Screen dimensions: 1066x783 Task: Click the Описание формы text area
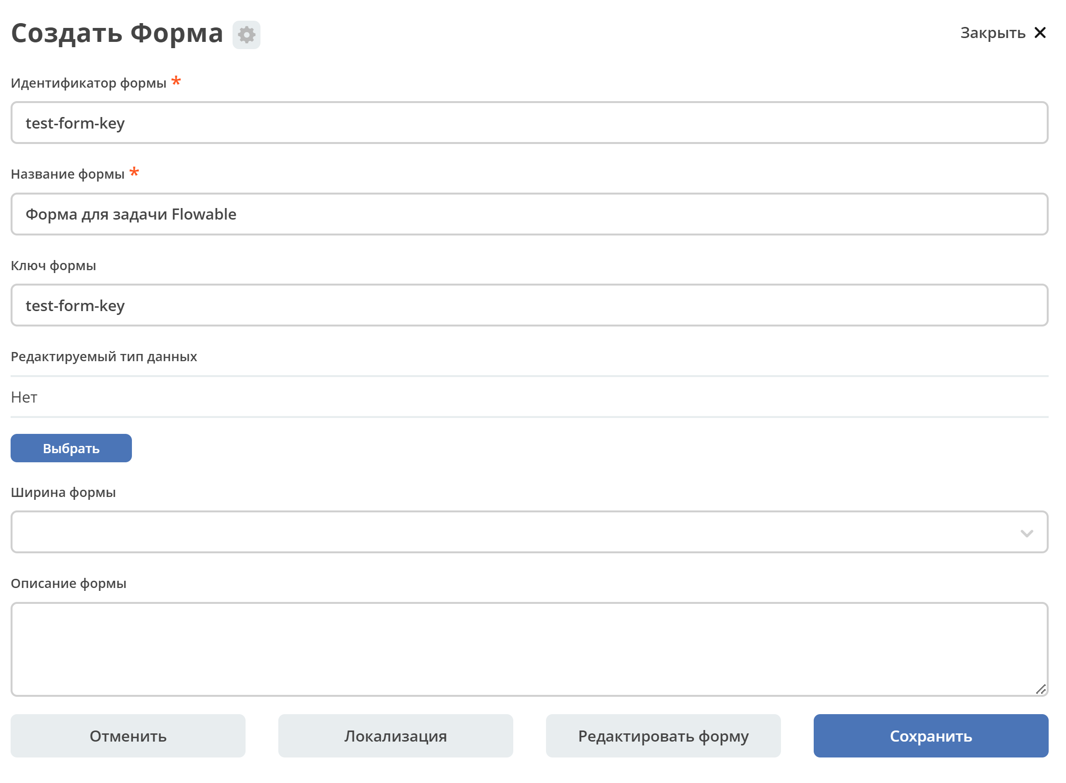tap(529, 649)
